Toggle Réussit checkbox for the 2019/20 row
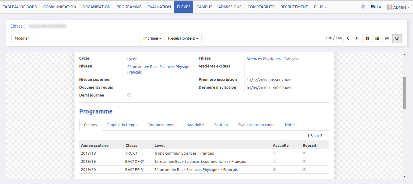Screen dimensions: 413x184 (304, 169)
